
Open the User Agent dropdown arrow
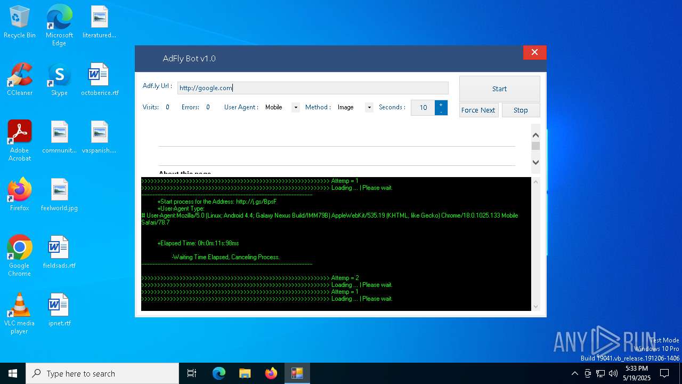pyautogui.click(x=295, y=107)
